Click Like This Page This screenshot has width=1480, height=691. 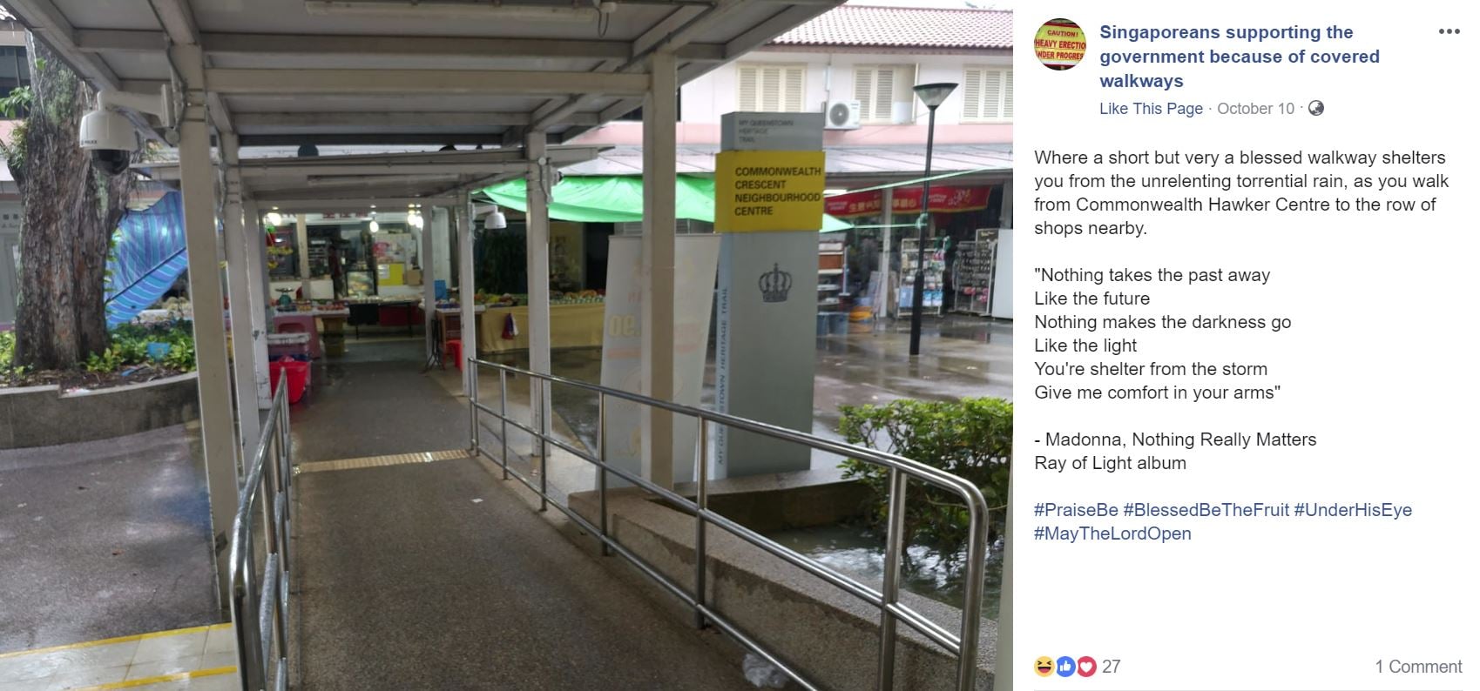pos(1151,109)
